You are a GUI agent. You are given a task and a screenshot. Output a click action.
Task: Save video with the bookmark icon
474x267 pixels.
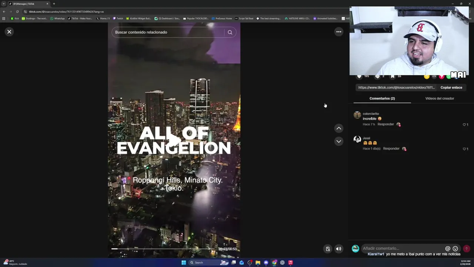(x=393, y=76)
